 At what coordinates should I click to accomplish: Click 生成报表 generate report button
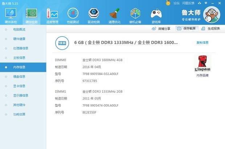point(210,29)
